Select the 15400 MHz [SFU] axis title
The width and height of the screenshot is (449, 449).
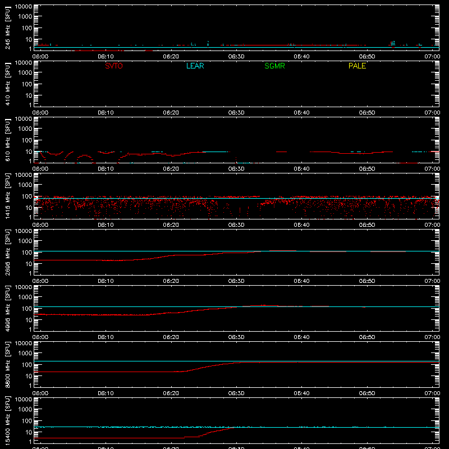click(8, 420)
